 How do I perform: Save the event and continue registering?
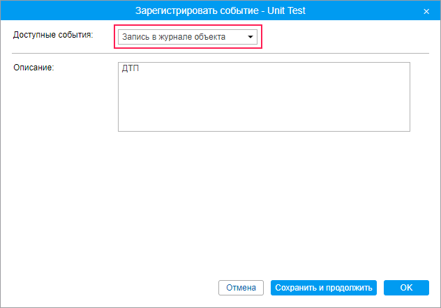pyautogui.click(x=324, y=287)
